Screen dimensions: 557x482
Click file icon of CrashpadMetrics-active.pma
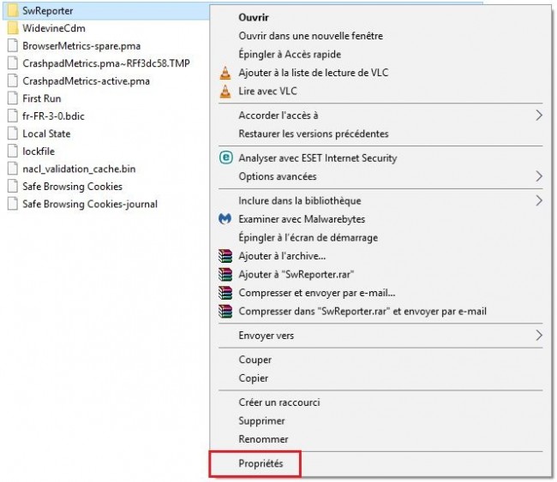pyautogui.click(x=13, y=81)
